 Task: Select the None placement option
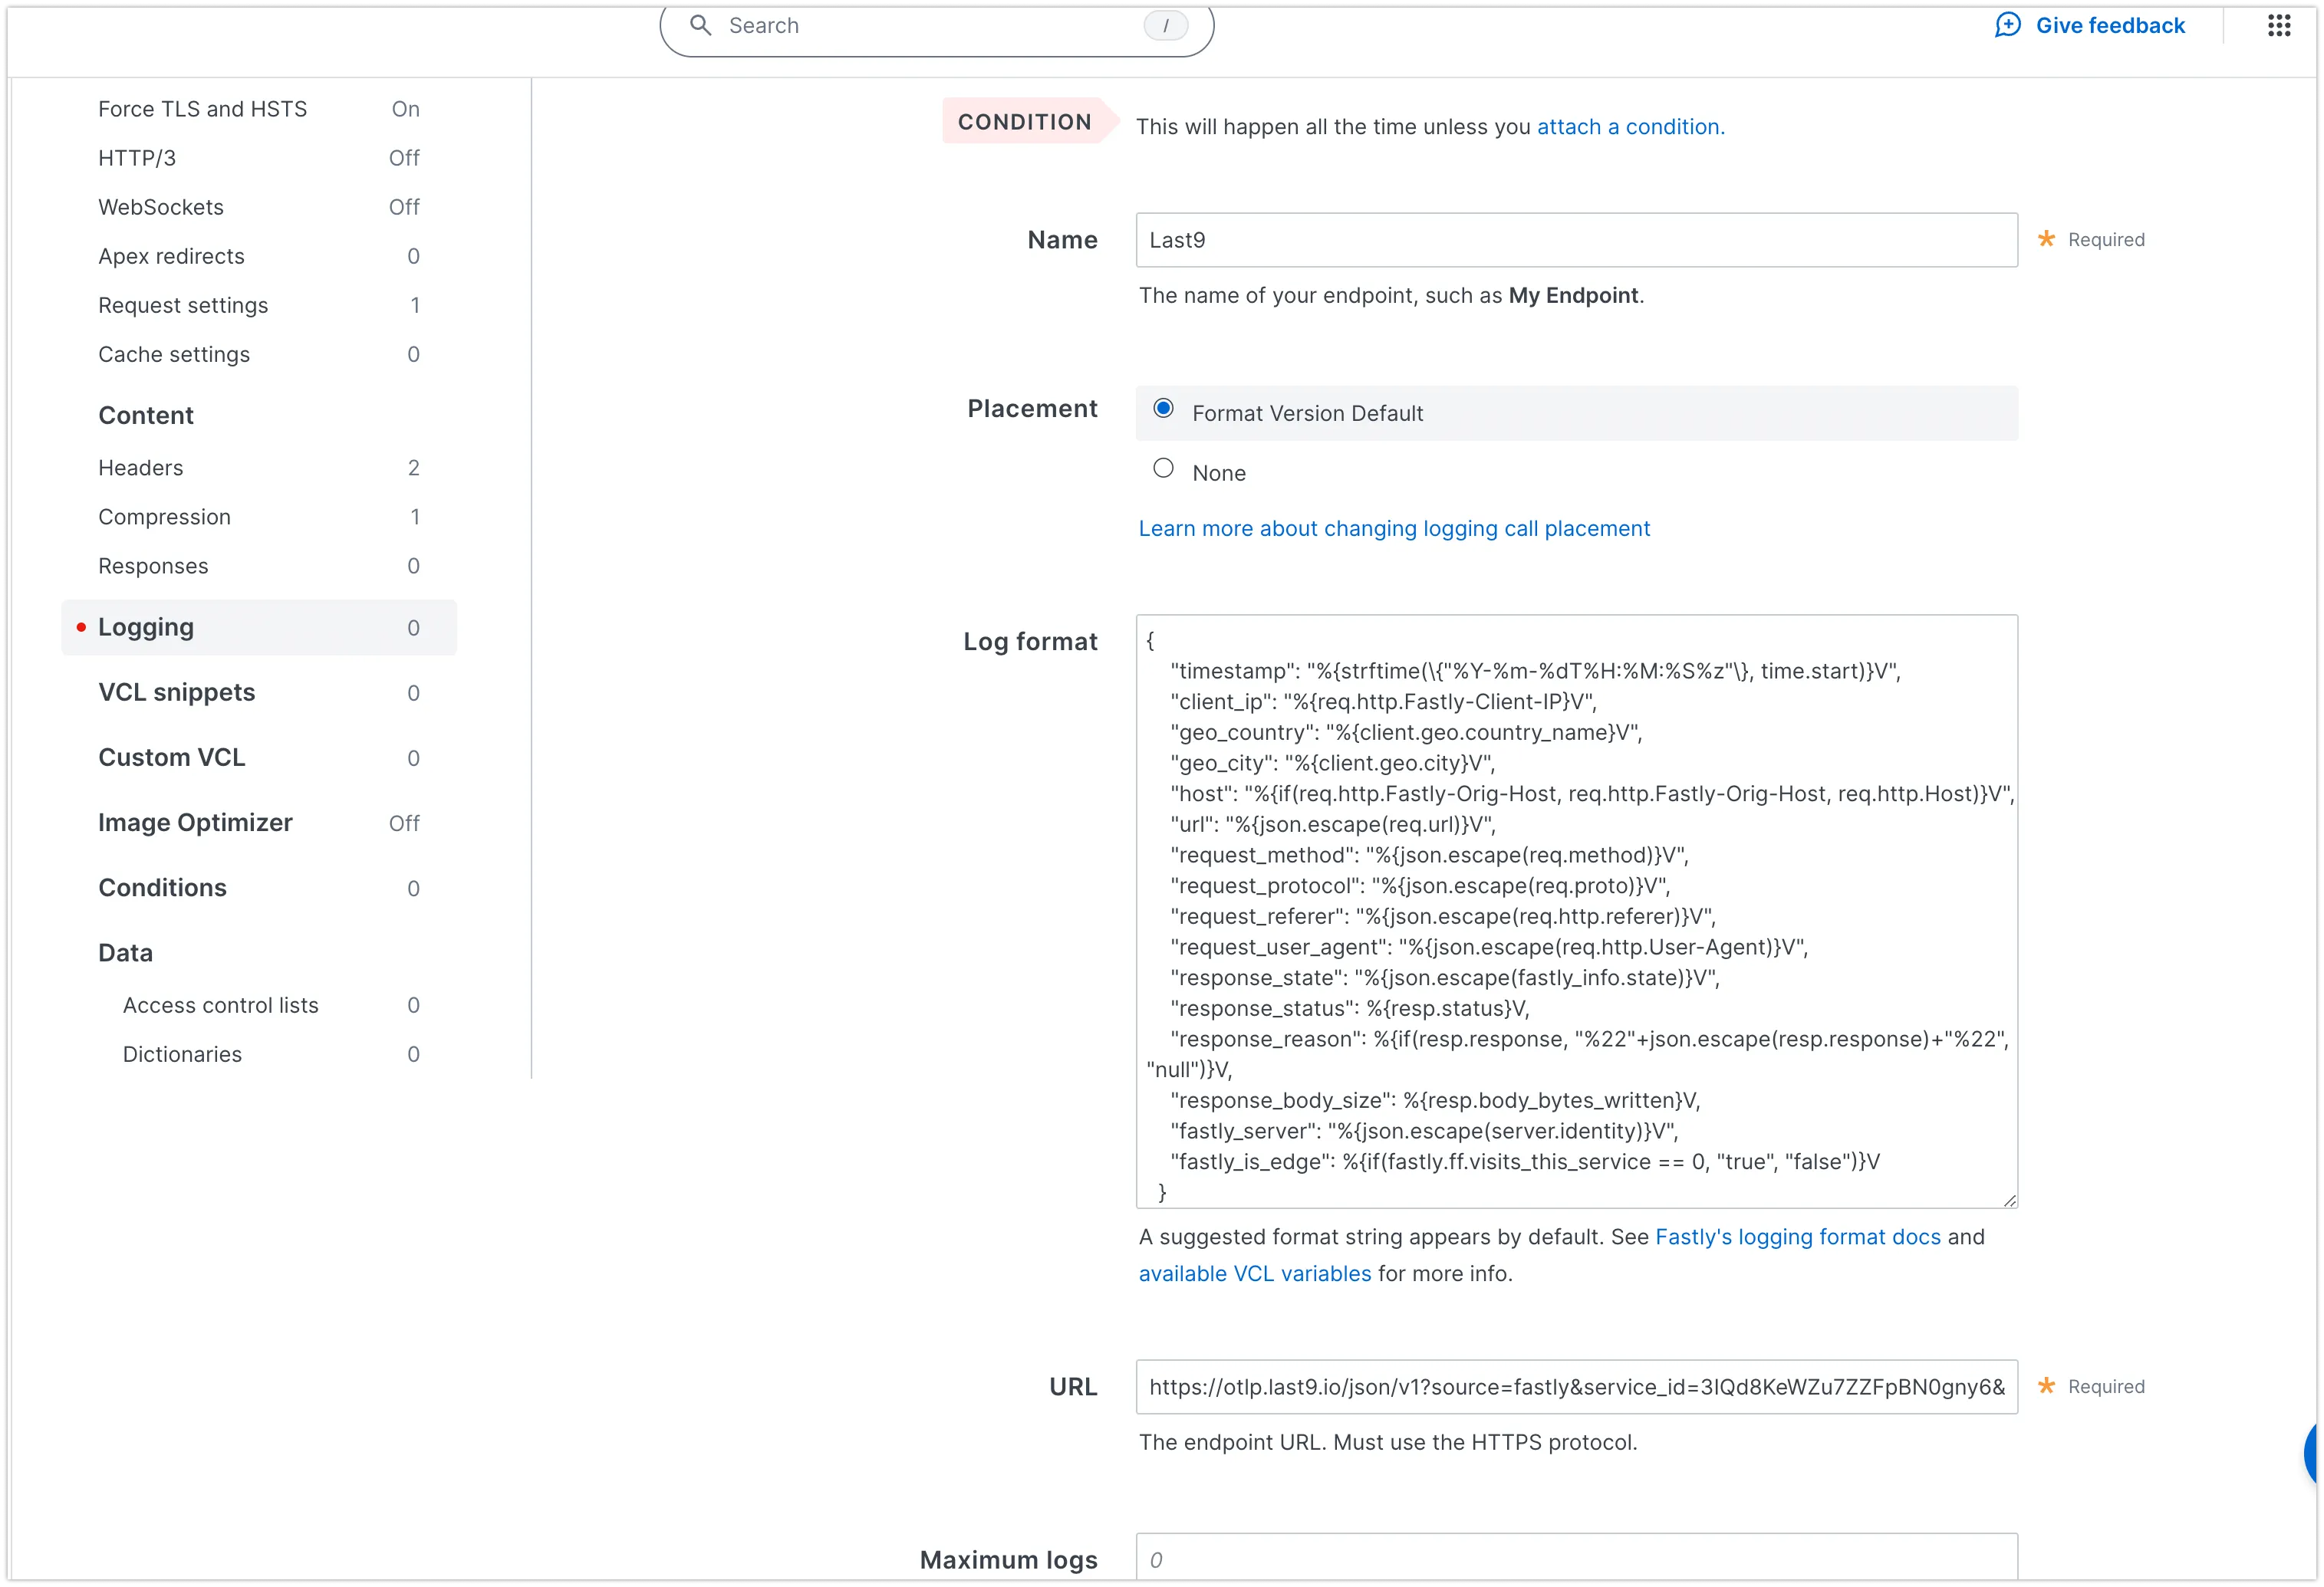[x=1163, y=468]
